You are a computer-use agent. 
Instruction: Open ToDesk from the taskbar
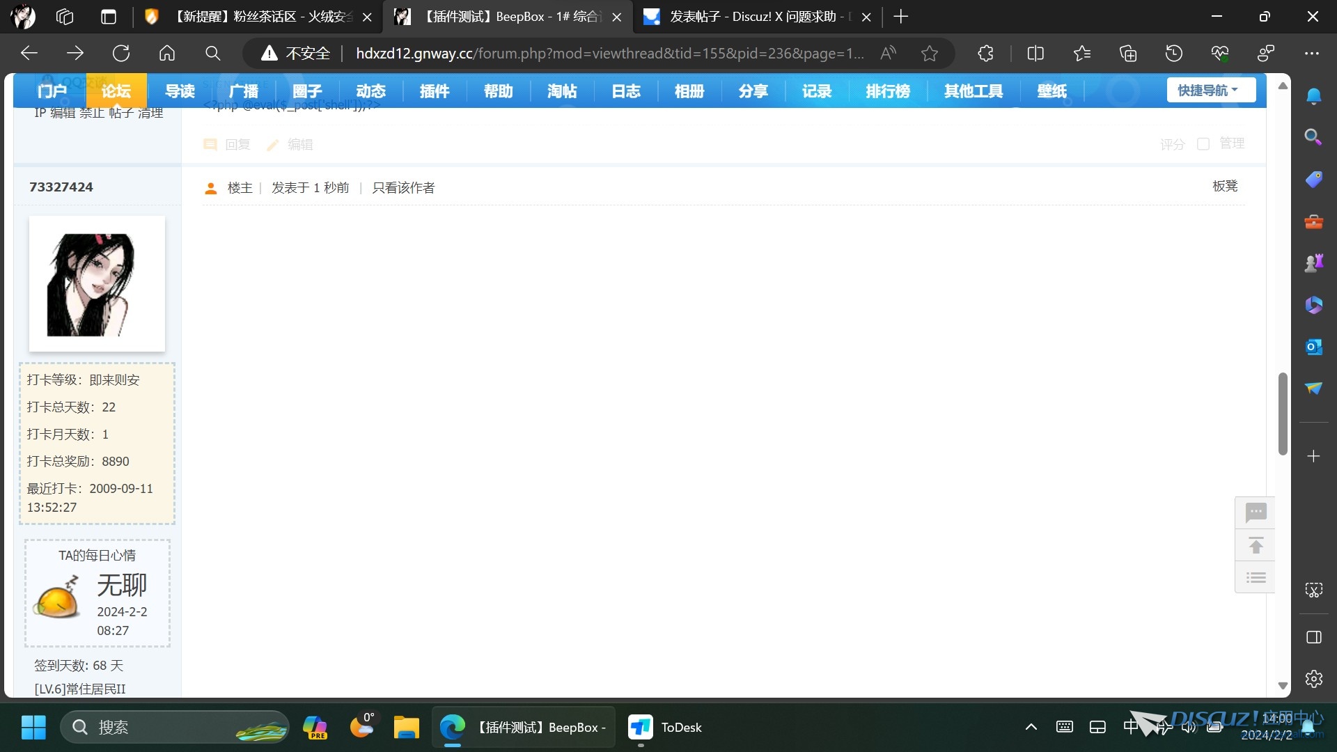(666, 727)
